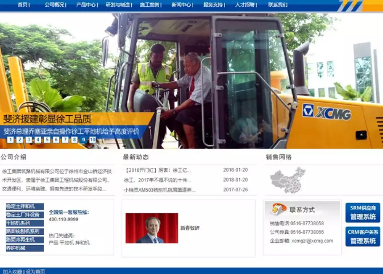This screenshot has width=383, height=274.
Task: Select 研发与制造 in the top menu
Action: [118, 5]
